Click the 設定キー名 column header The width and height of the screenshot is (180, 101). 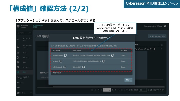click(56, 50)
